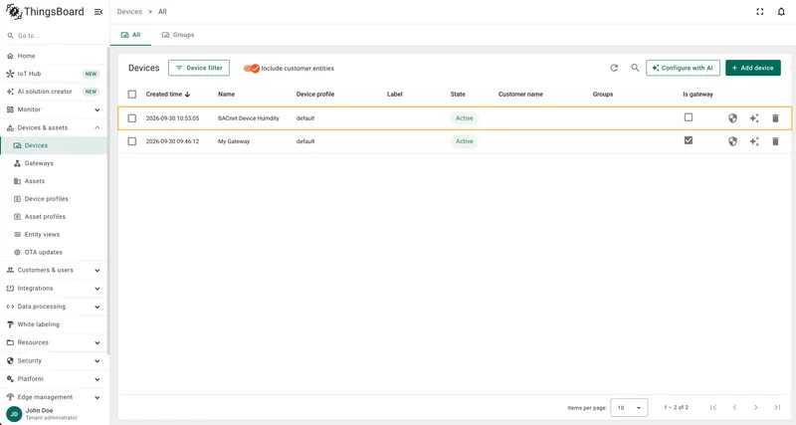Open BACnet Device Humidity name cell
Screen dimensions: 796x425
[249, 118]
